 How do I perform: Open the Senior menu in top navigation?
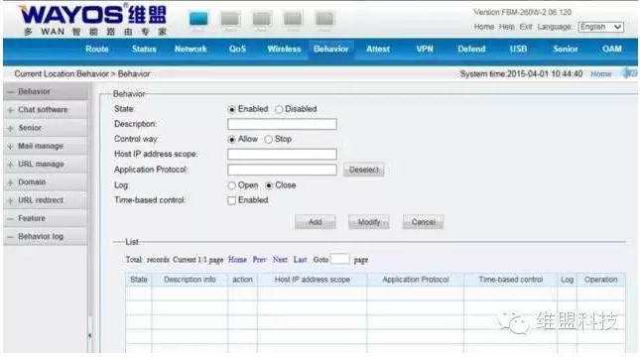coord(566,49)
